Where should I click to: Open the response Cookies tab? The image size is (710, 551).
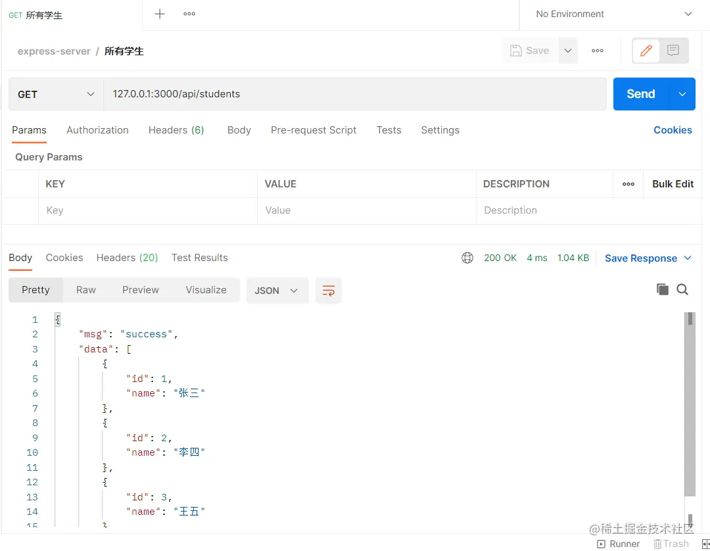[x=64, y=258]
